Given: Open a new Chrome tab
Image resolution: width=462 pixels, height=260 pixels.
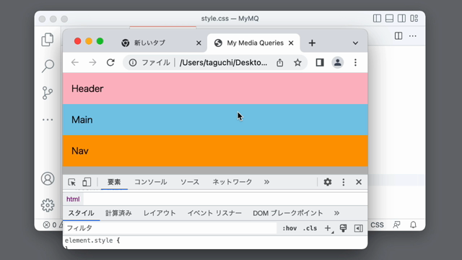Looking at the screenshot, I should tap(312, 43).
